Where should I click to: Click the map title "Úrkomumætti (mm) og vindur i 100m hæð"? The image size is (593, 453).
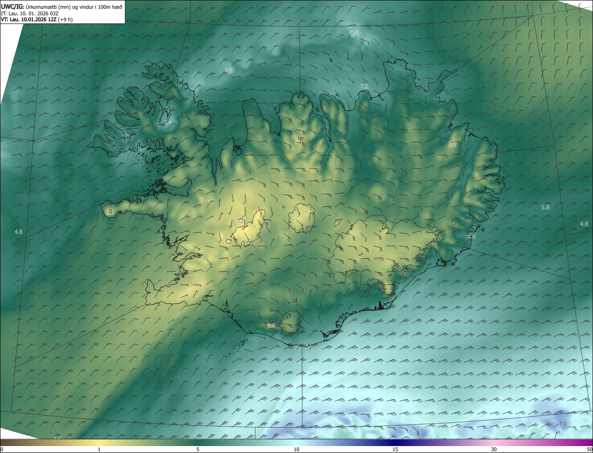[x=74, y=7]
